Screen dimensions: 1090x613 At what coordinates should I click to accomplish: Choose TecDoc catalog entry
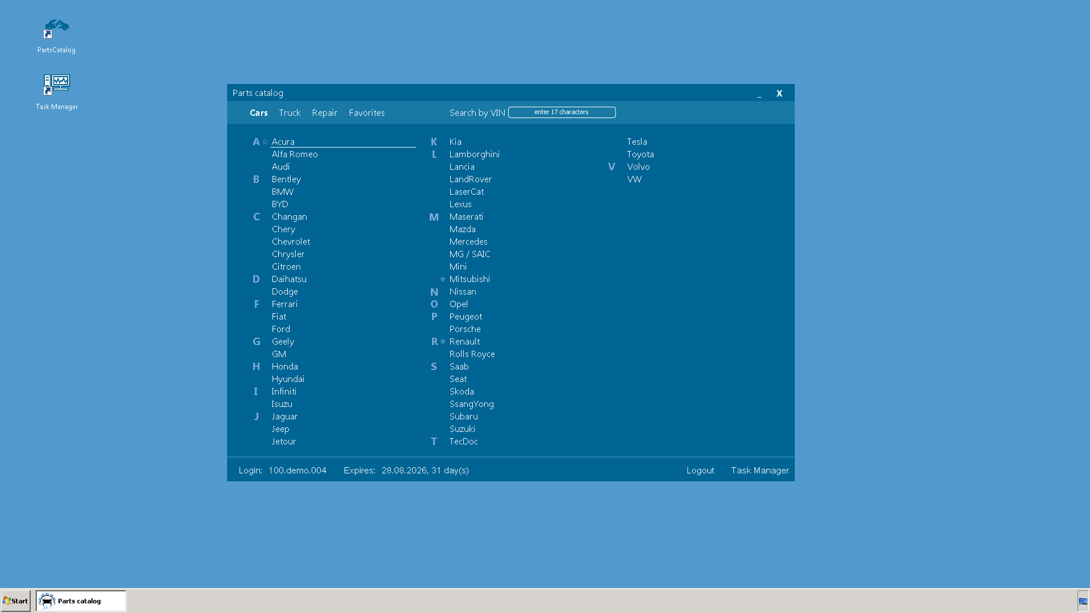(463, 442)
